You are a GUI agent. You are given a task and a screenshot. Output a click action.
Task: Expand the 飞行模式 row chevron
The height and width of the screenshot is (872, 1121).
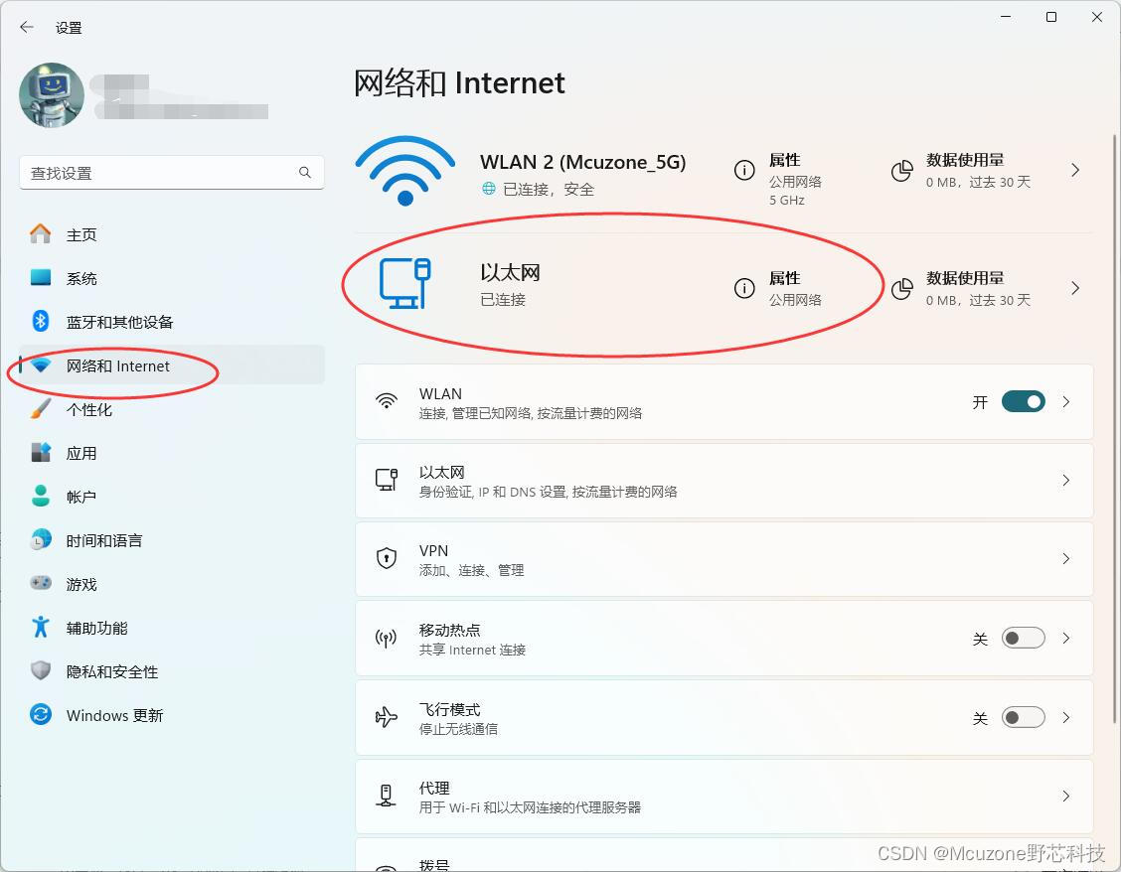1066,718
